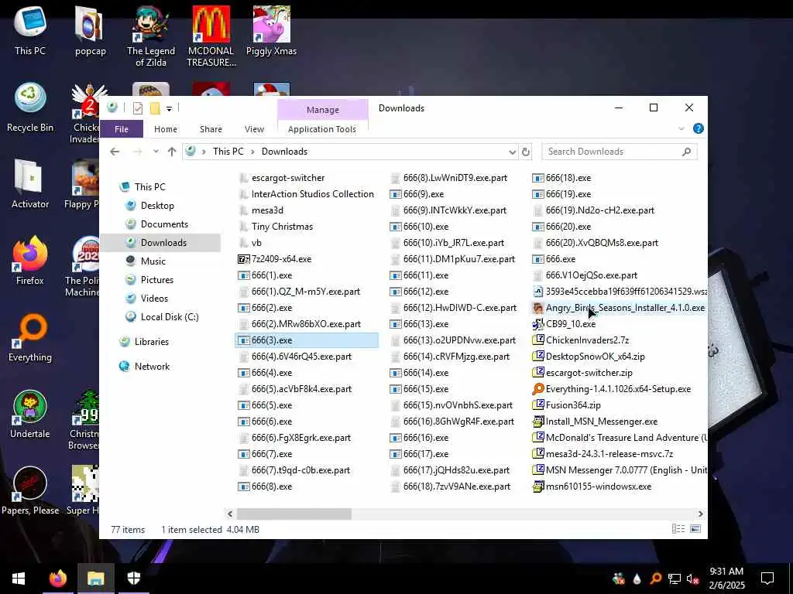Open the Recycle Bin on the desktop
793x594 pixels.
tap(30, 107)
